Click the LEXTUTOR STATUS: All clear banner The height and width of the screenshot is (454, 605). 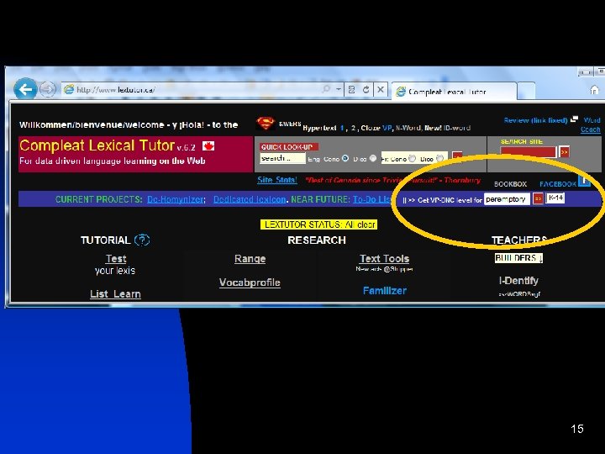coord(318,224)
